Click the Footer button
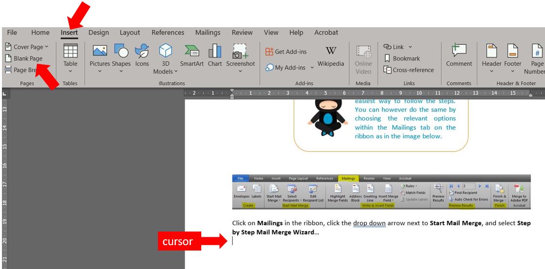This screenshot has height=269, width=545. (513, 55)
